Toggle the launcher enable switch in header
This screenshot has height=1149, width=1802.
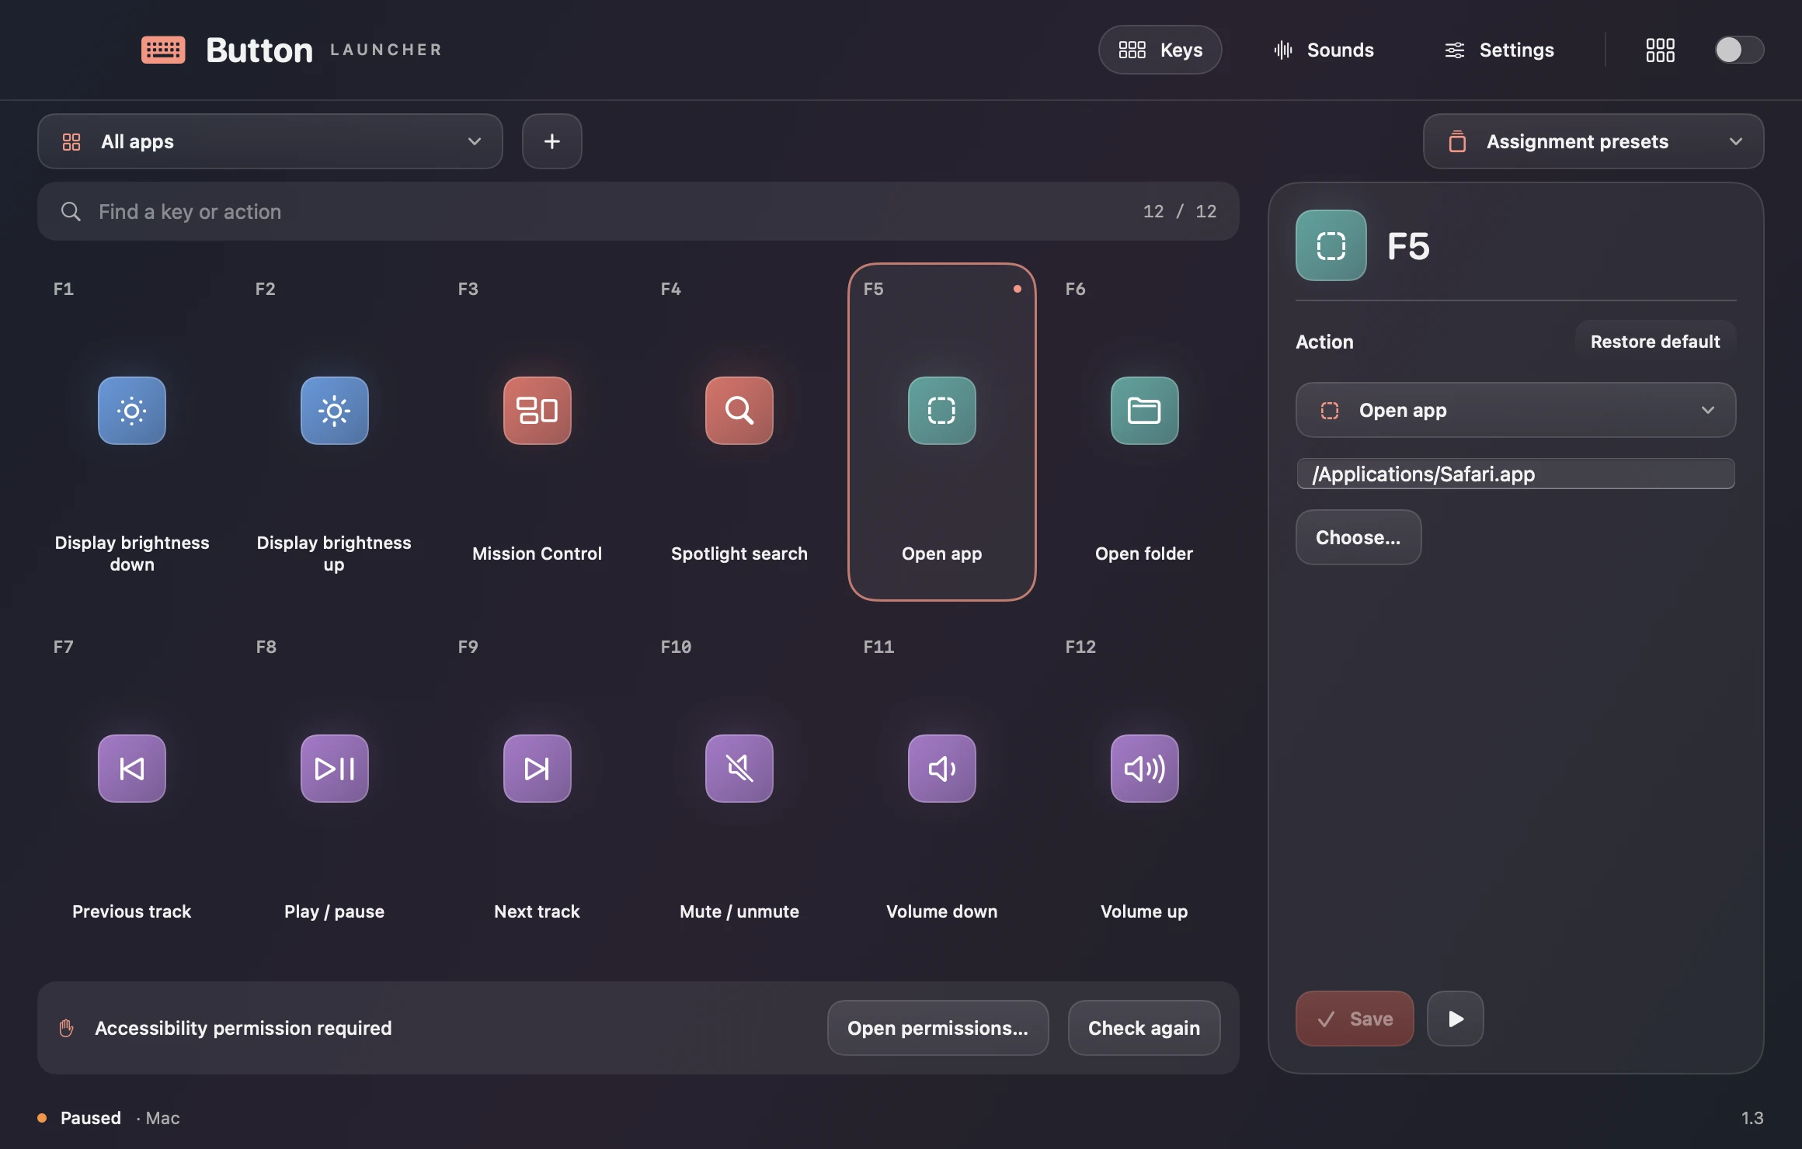point(1739,50)
